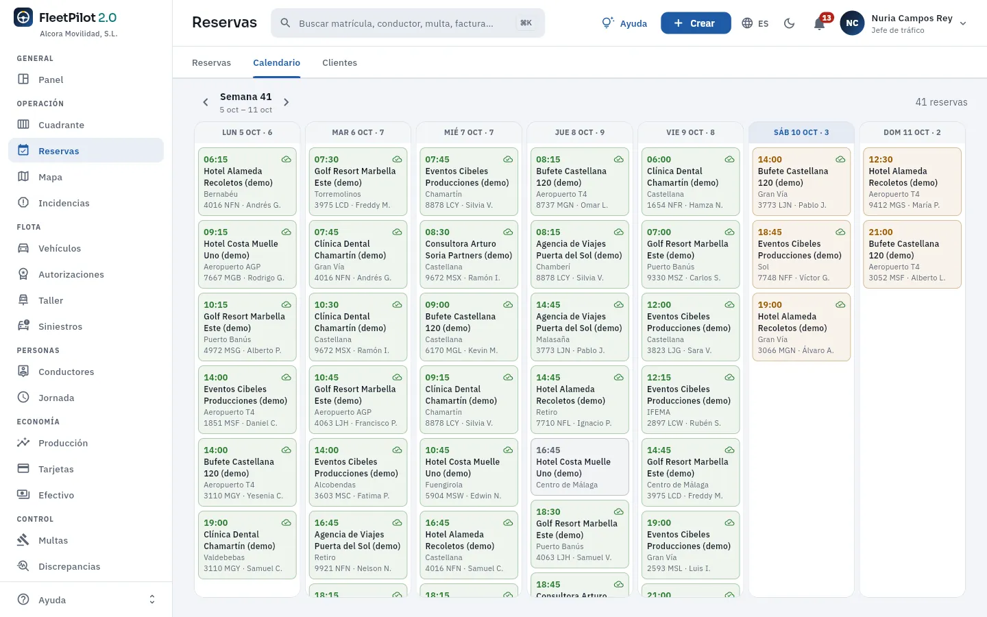
Task: Click the FleetPilot 2.0 logo
Action: tap(65, 18)
